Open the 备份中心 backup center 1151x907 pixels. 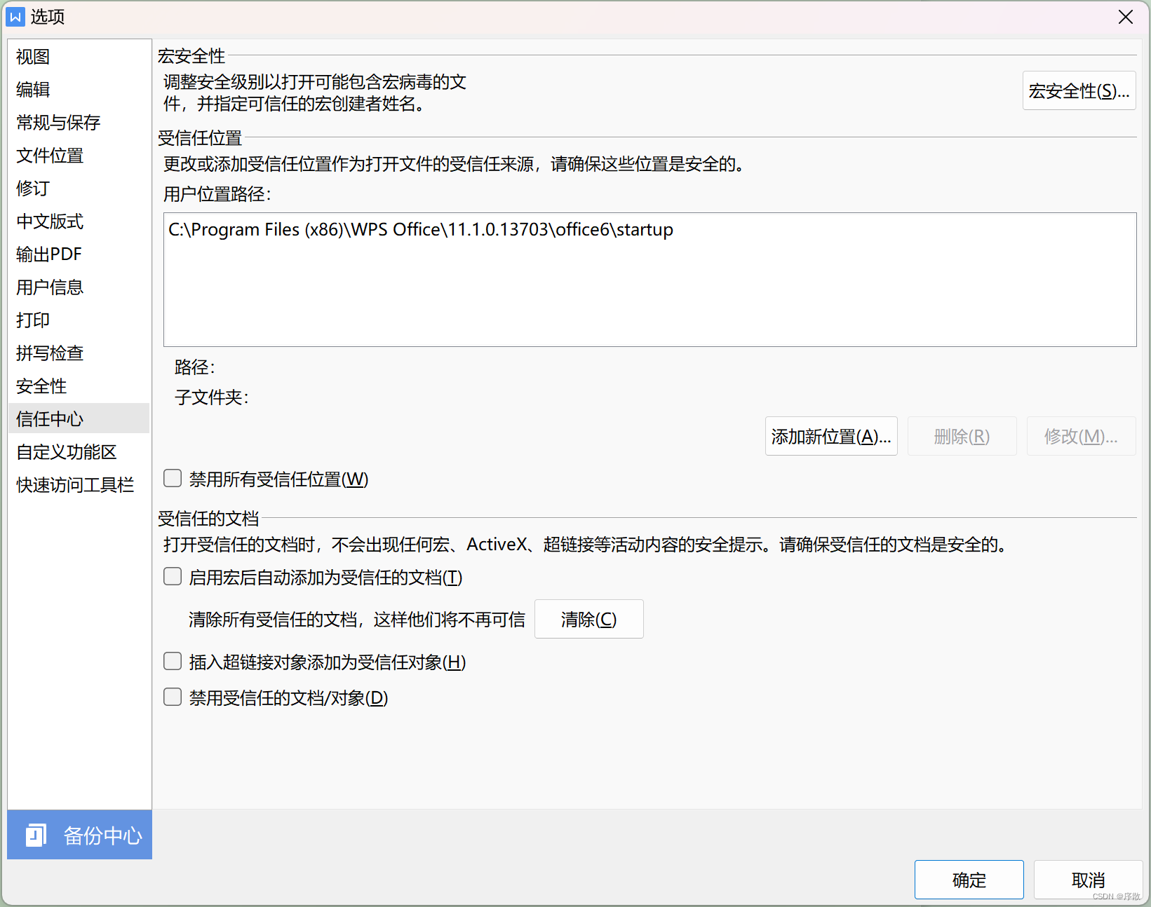coord(80,835)
